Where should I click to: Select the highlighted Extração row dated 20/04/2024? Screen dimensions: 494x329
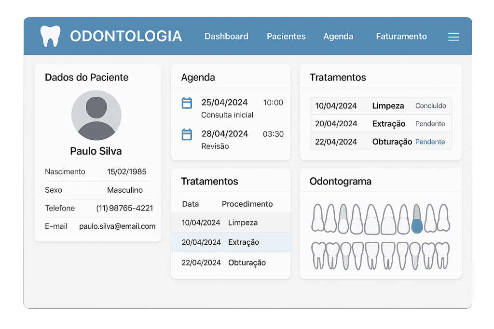[231, 242]
